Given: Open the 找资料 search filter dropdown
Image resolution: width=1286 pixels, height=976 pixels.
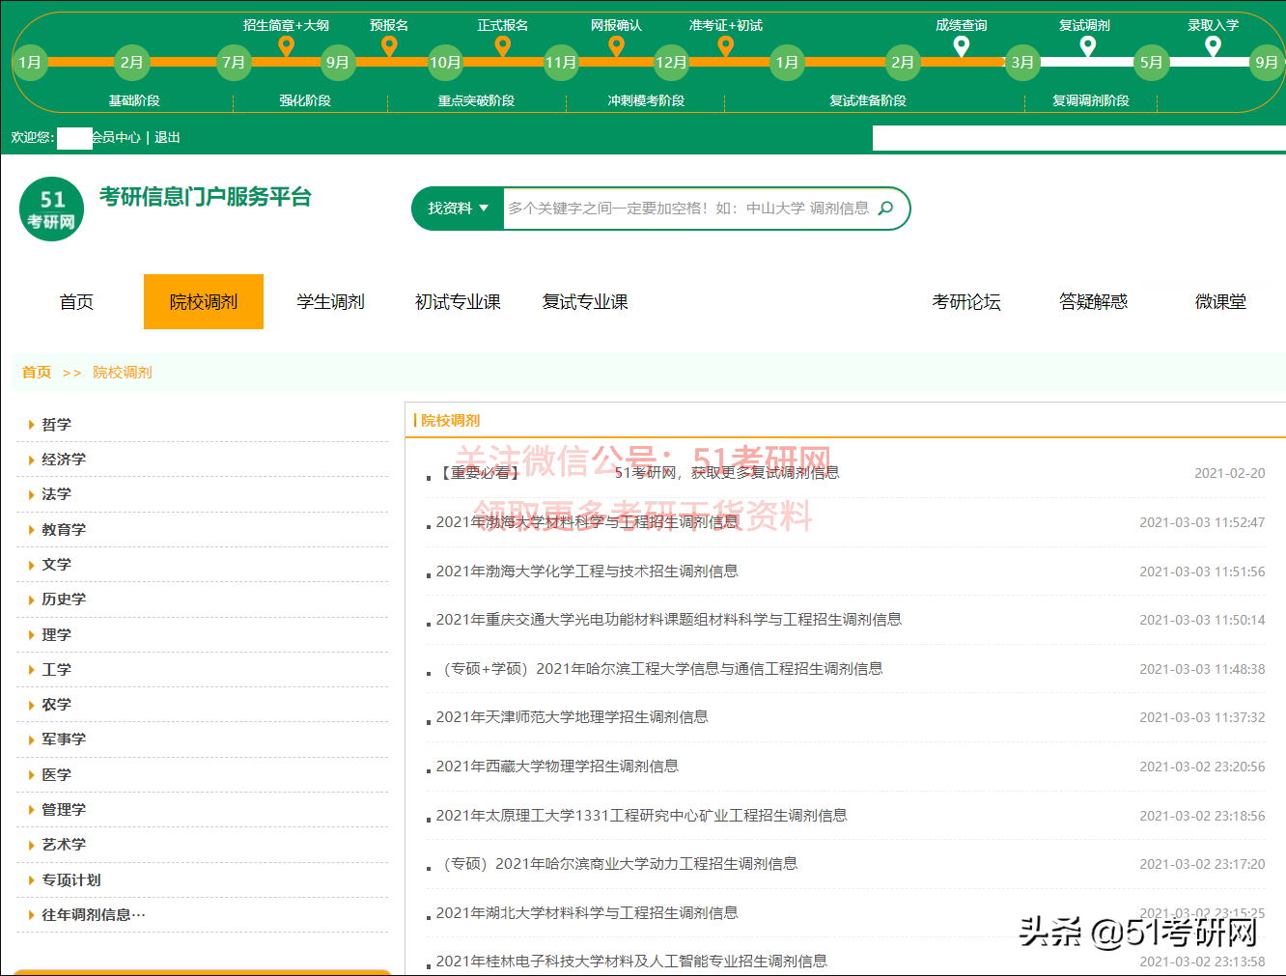Looking at the screenshot, I should [456, 208].
